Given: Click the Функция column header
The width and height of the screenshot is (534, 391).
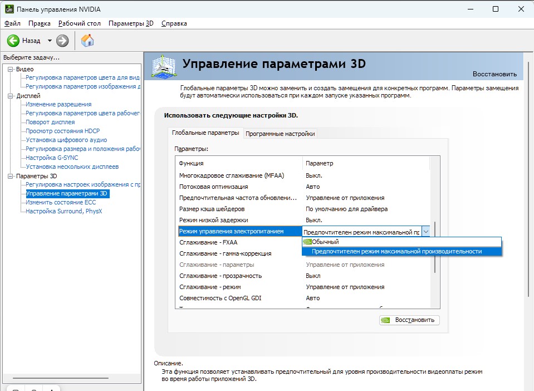Looking at the screenshot, I should [x=239, y=163].
